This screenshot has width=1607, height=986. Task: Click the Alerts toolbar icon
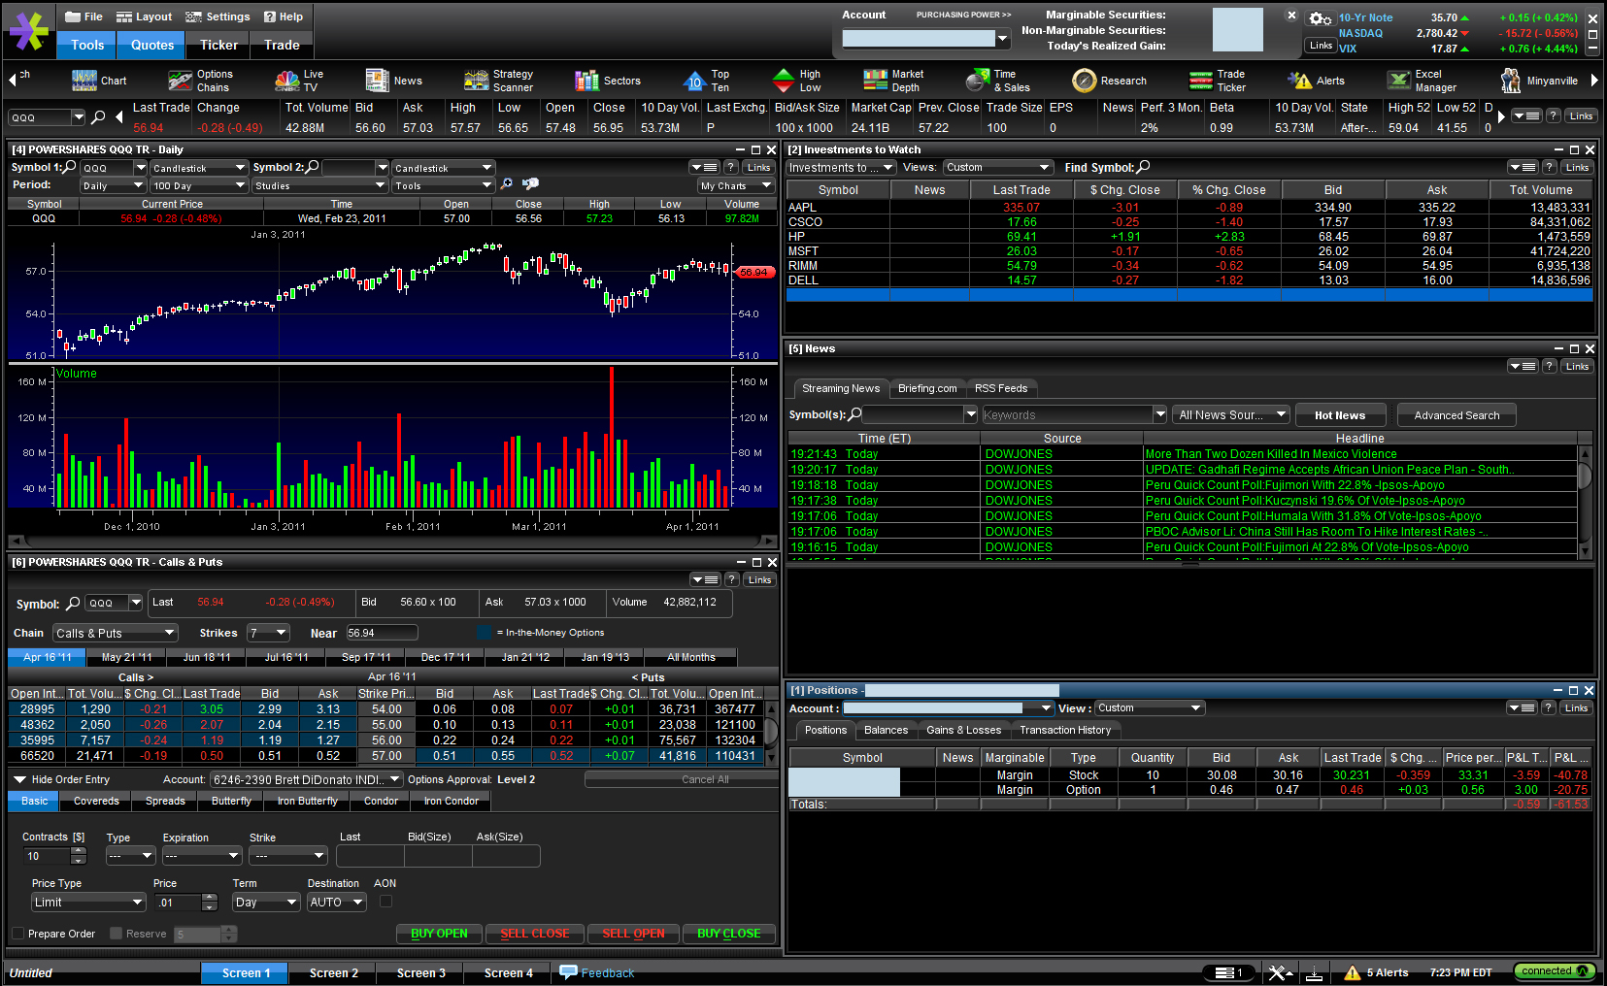point(1299,81)
